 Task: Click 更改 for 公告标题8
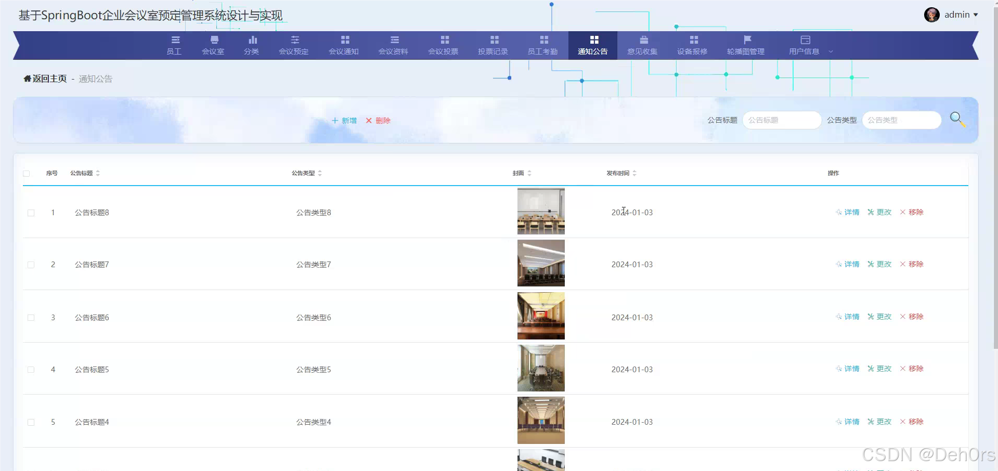click(879, 212)
